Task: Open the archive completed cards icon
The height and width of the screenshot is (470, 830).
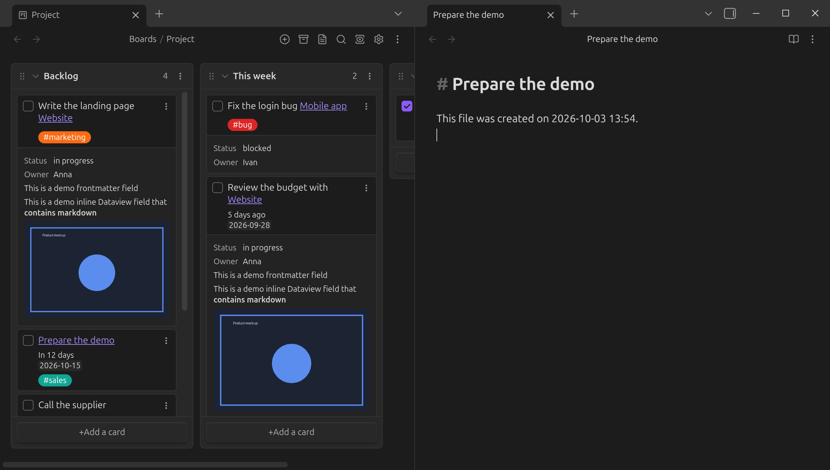Action: coord(304,39)
